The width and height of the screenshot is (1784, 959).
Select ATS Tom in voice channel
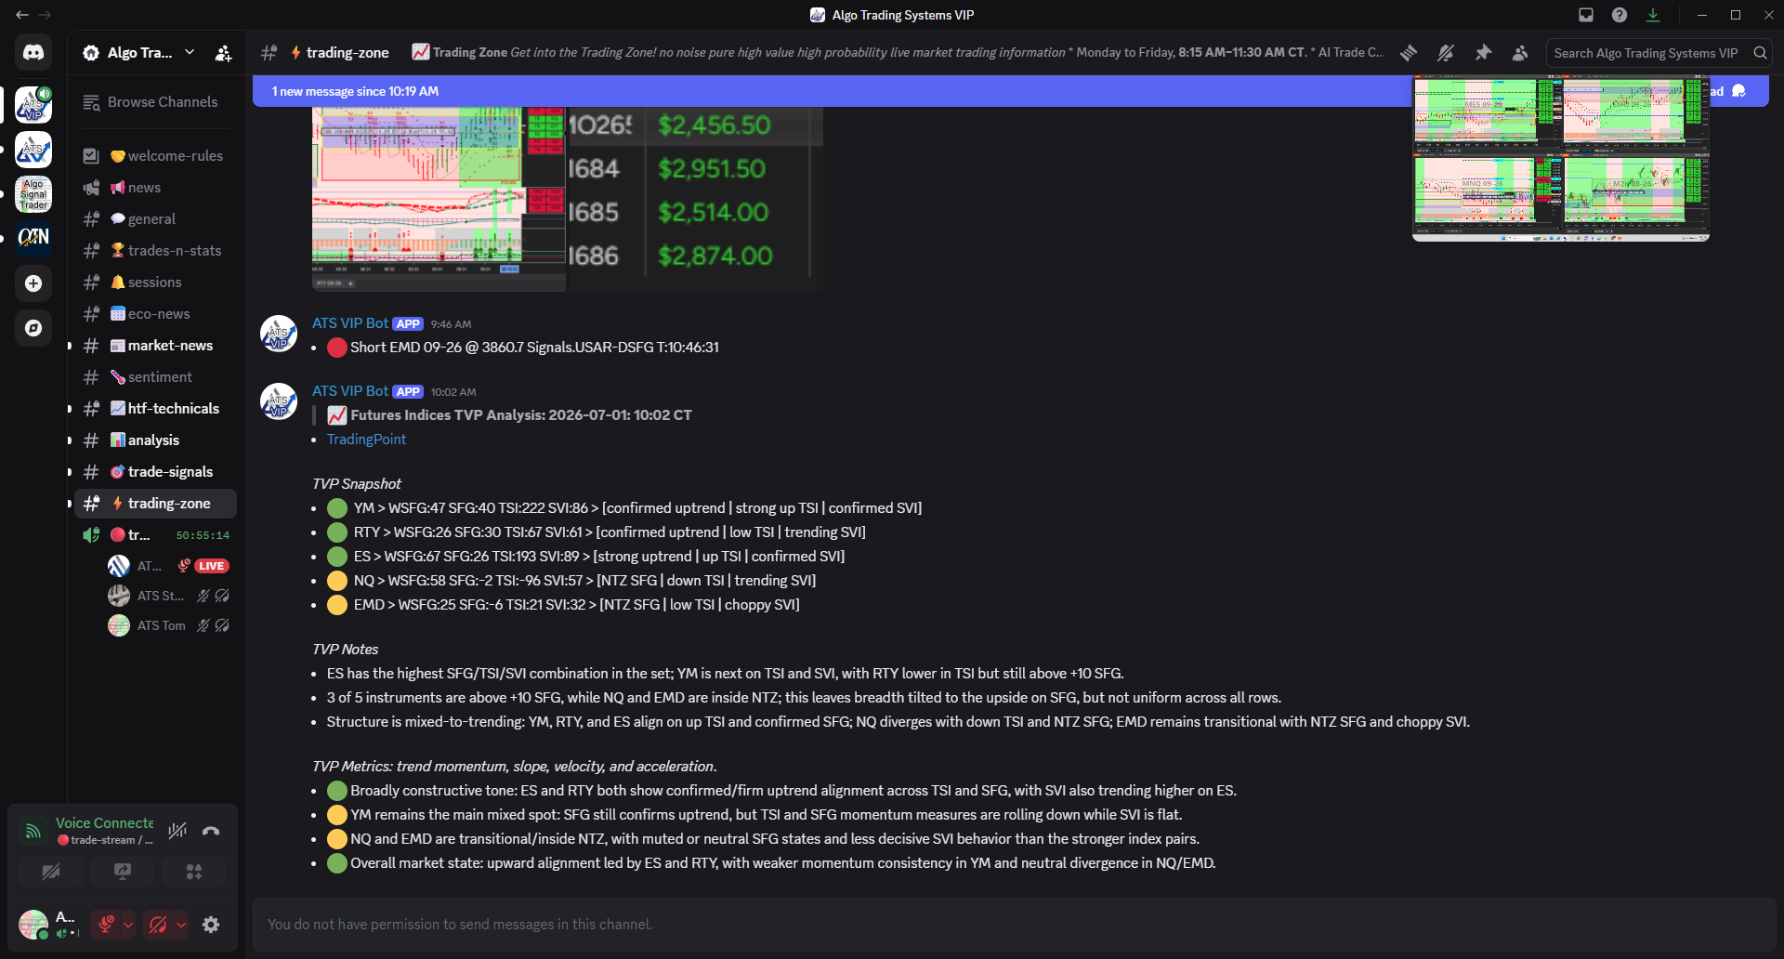point(169,625)
